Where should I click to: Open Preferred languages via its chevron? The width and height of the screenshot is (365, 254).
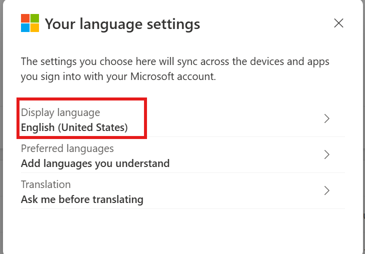(326, 154)
